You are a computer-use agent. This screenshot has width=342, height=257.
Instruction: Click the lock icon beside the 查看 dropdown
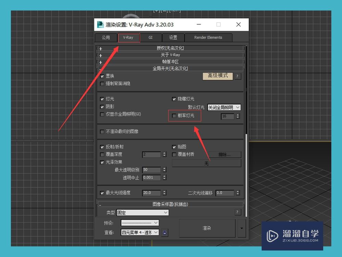tap(165, 232)
